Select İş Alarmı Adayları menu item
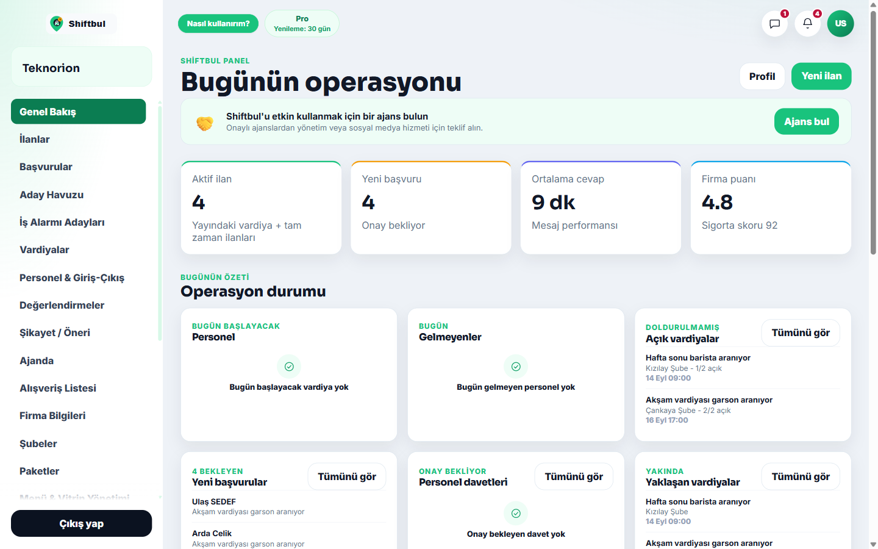This screenshot has height=549, width=878. point(78,222)
